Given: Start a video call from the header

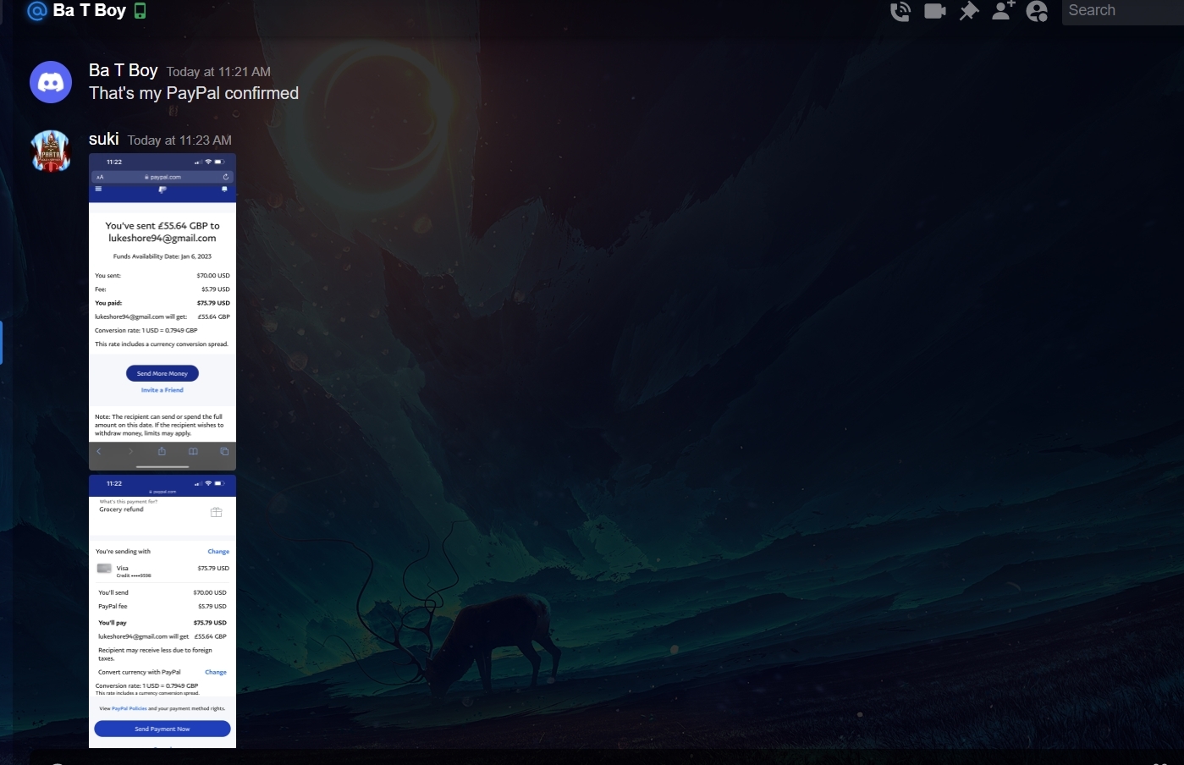Looking at the screenshot, I should 935,11.
